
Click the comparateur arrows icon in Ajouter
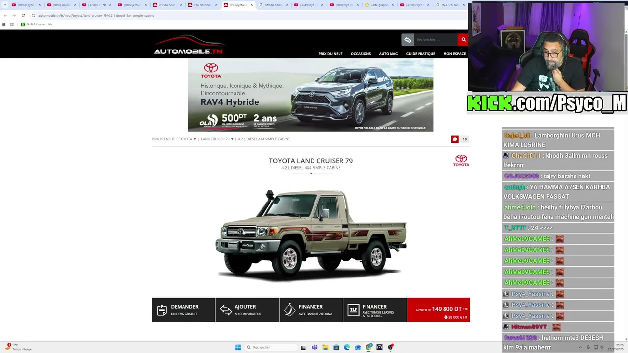(x=226, y=310)
